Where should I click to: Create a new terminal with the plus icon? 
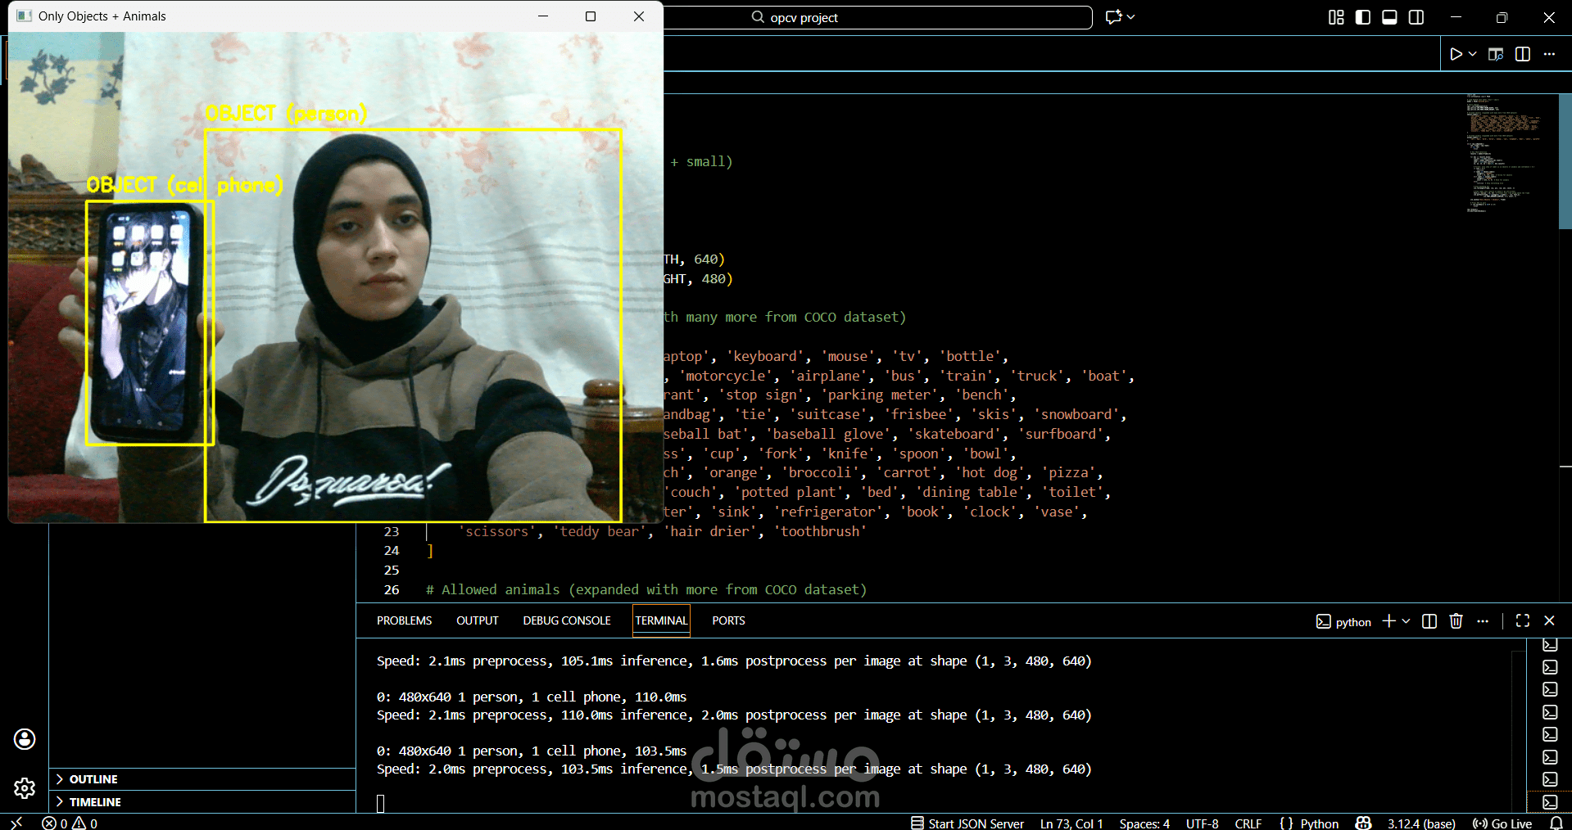click(1389, 621)
